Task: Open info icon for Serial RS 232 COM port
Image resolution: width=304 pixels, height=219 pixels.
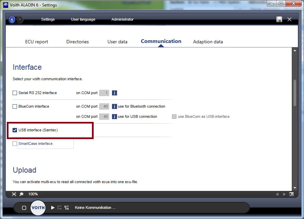Action: (x=114, y=93)
